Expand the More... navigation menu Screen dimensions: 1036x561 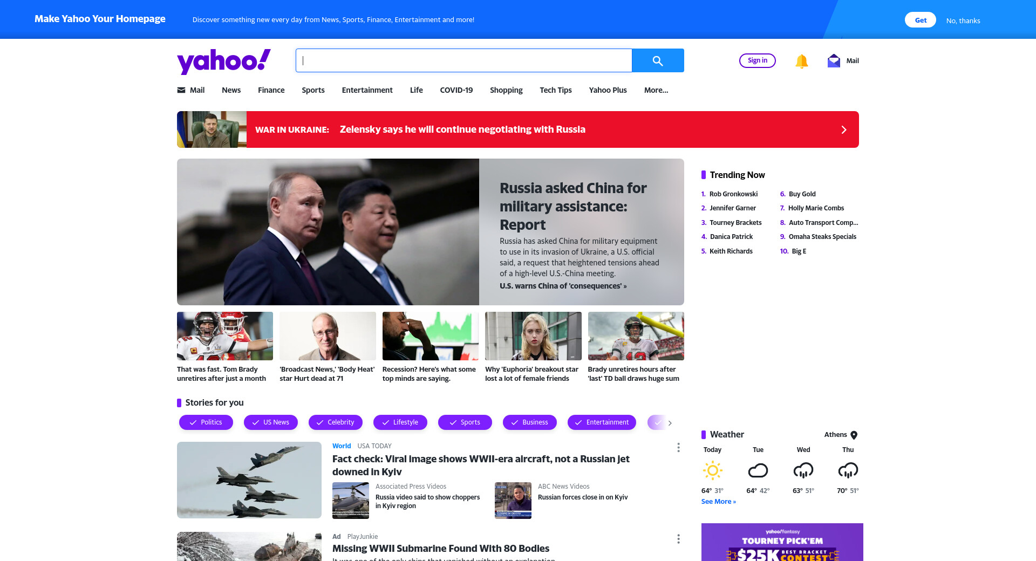(656, 90)
